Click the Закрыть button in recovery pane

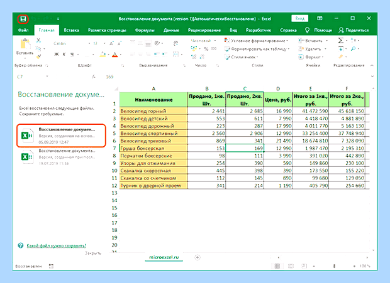pyautogui.click(x=93, y=254)
